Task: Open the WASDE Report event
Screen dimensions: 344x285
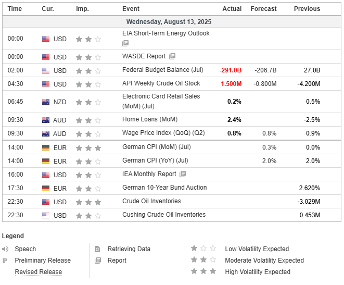Action: (144, 56)
